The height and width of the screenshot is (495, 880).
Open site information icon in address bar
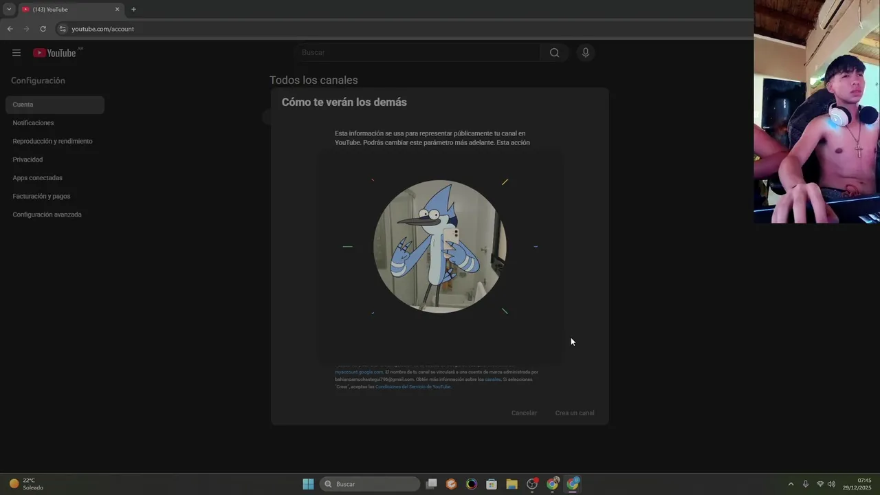pos(63,29)
